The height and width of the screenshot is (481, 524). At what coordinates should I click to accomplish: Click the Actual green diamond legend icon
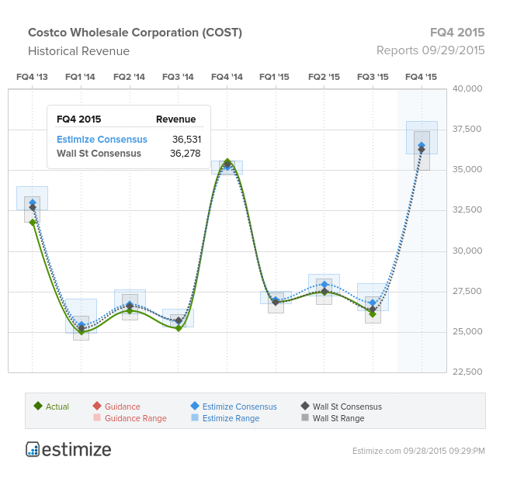(38, 406)
